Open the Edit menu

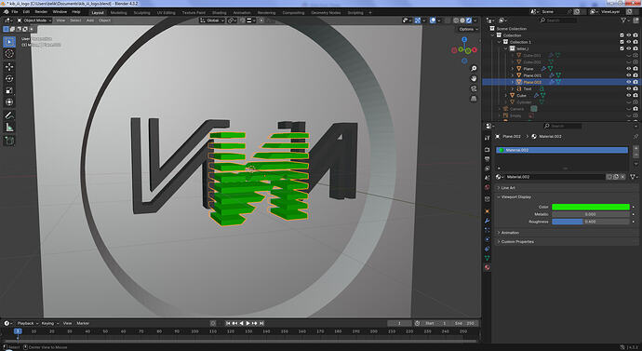26,12
